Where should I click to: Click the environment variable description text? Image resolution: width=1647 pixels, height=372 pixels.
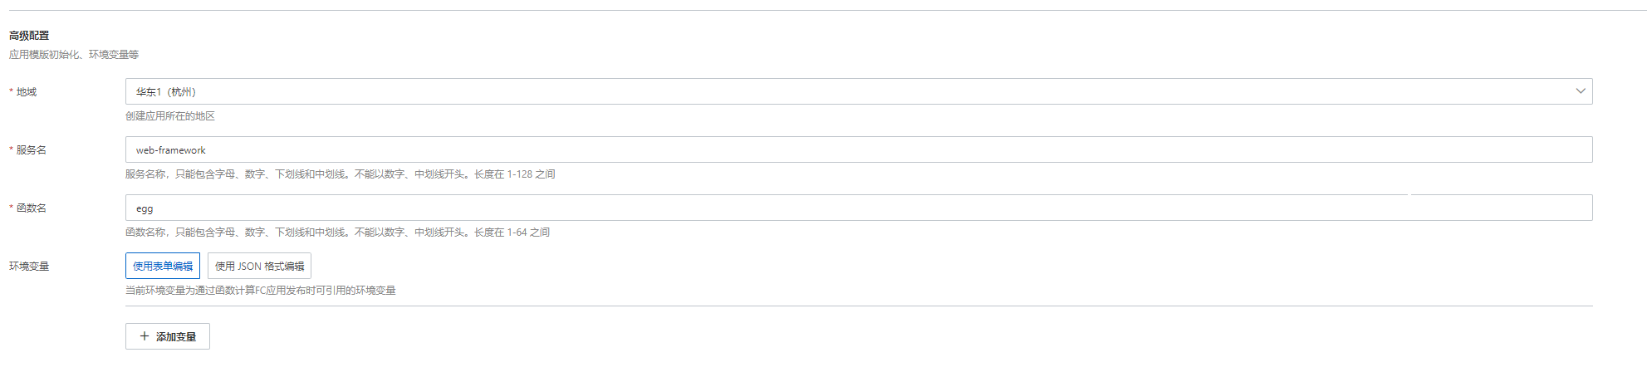tap(260, 291)
